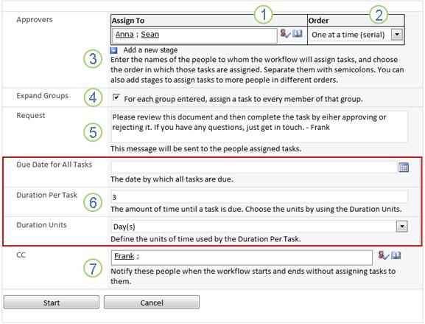Image resolution: width=425 pixels, height=324 pixels.
Task: Click the Start button
Action: (x=52, y=303)
